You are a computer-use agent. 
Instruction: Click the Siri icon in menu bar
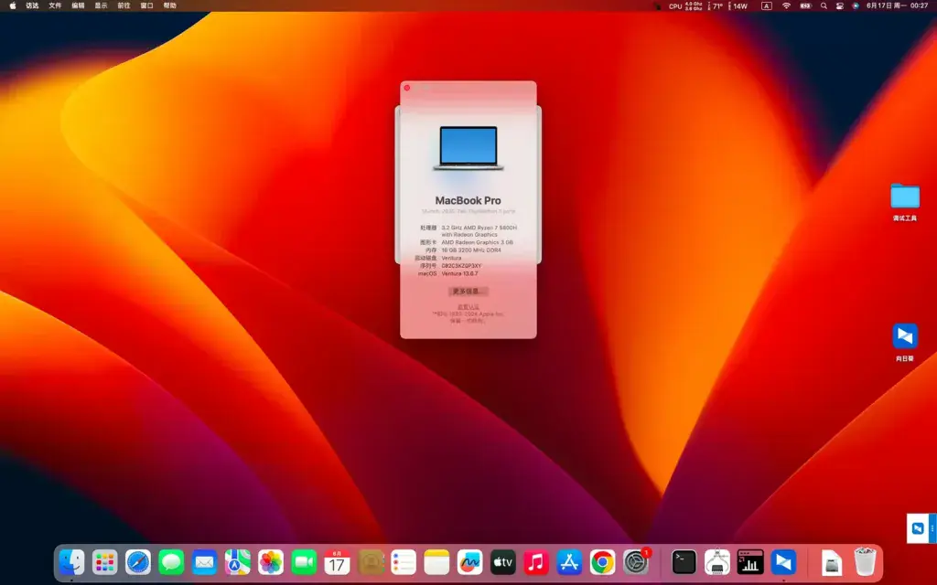856,6
